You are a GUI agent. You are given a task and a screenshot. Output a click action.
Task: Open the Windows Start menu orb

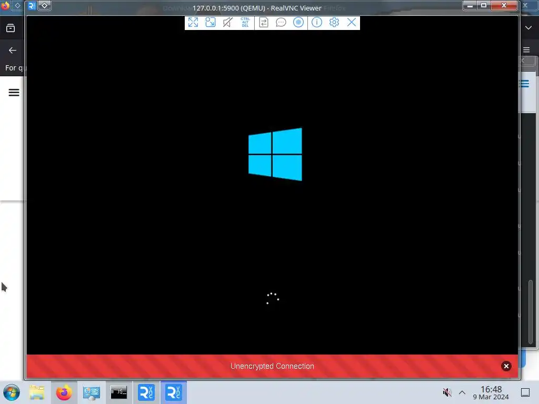pyautogui.click(x=12, y=392)
